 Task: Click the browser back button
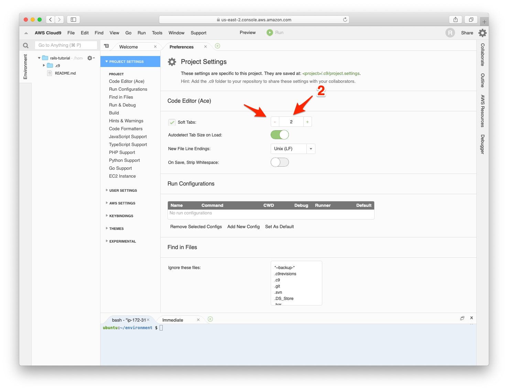coord(51,20)
